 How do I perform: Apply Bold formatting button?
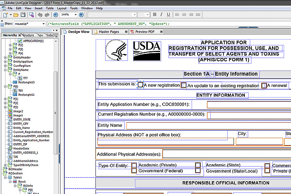(x=154, y=15)
